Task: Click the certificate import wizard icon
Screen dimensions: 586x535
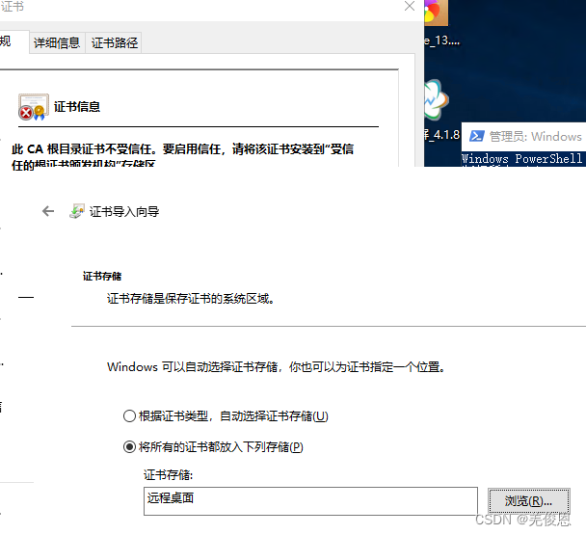Action: tap(77, 211)
